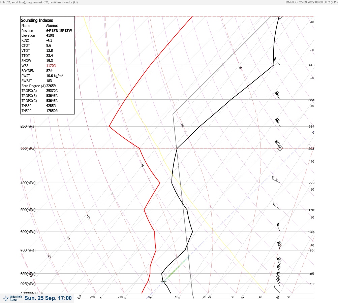Click the 925[hPa] pressure label
The height and width of the screenshot is (303, 338).
click(28, 284)
